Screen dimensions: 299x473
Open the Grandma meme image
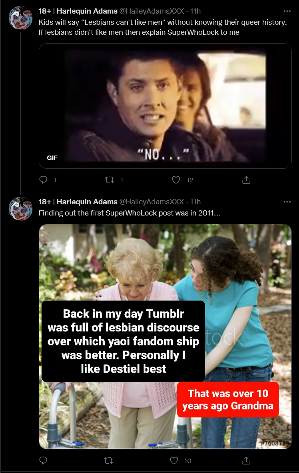pos(165,336)
